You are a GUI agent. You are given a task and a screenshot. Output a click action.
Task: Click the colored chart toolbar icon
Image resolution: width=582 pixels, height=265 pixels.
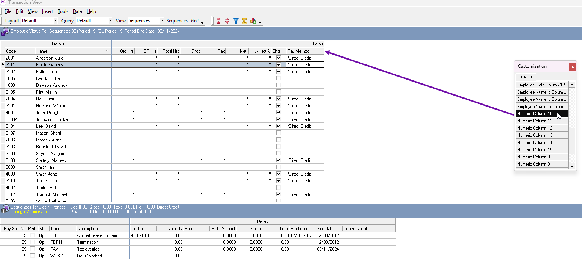[253, 21]
